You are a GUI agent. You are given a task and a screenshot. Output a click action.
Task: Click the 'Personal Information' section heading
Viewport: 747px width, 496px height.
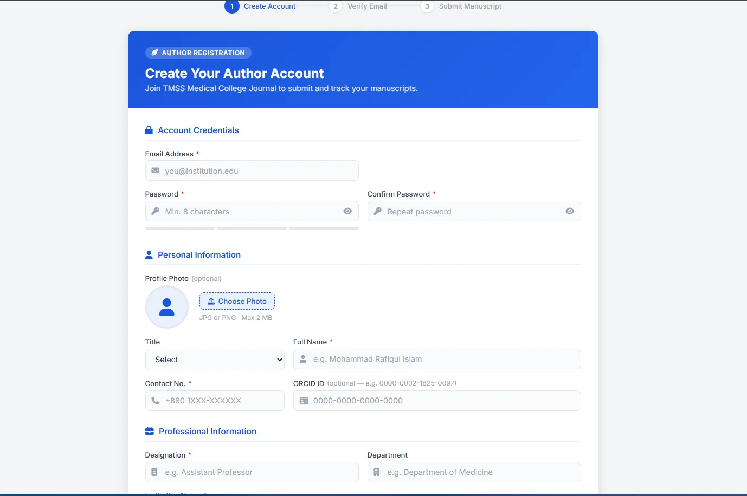click(x=199, y=255)
